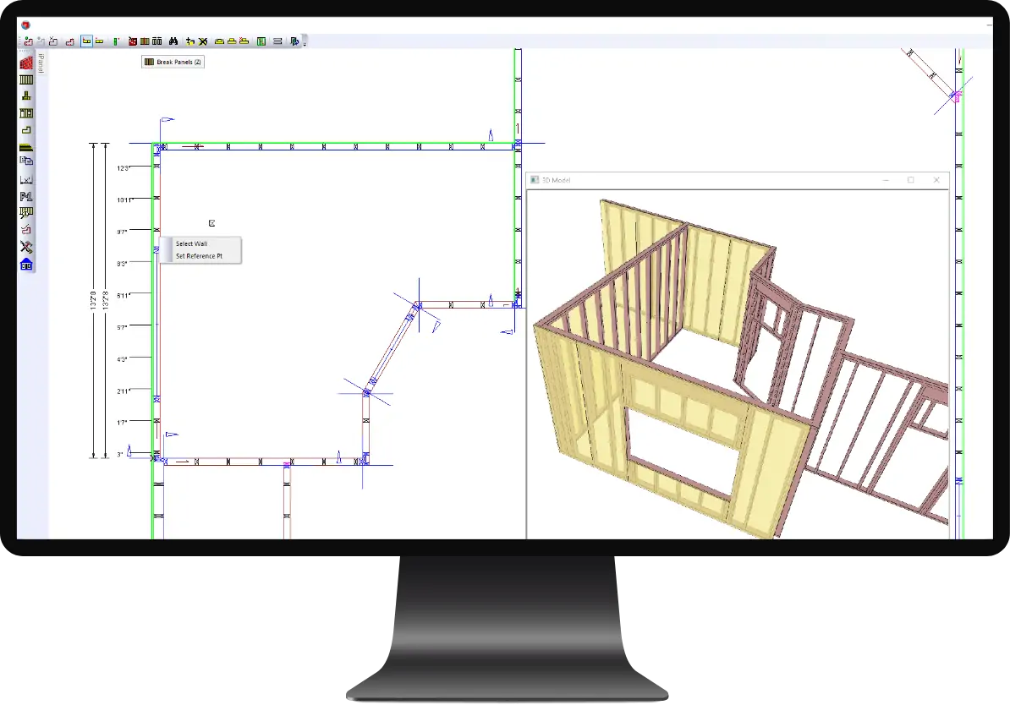The image size is (1010, 705).
Task: Toggle the second yellow panel mode button
Action: click(x=99, y=41)
